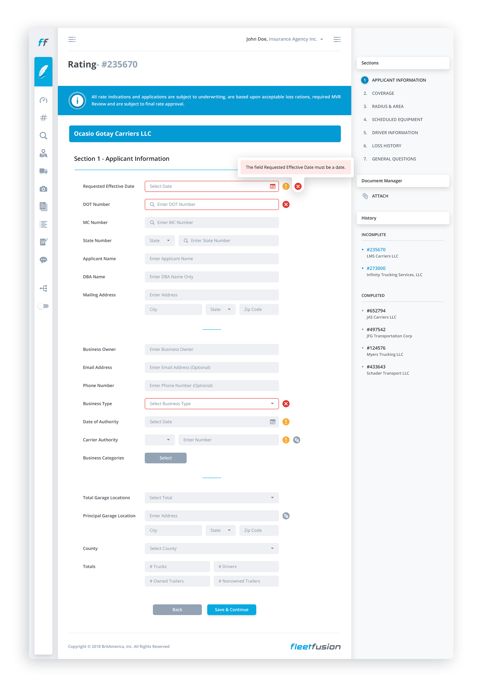Open the camera icon in sidebar
The width and height of the screenshot is (481, 688).
coord(43,189)
